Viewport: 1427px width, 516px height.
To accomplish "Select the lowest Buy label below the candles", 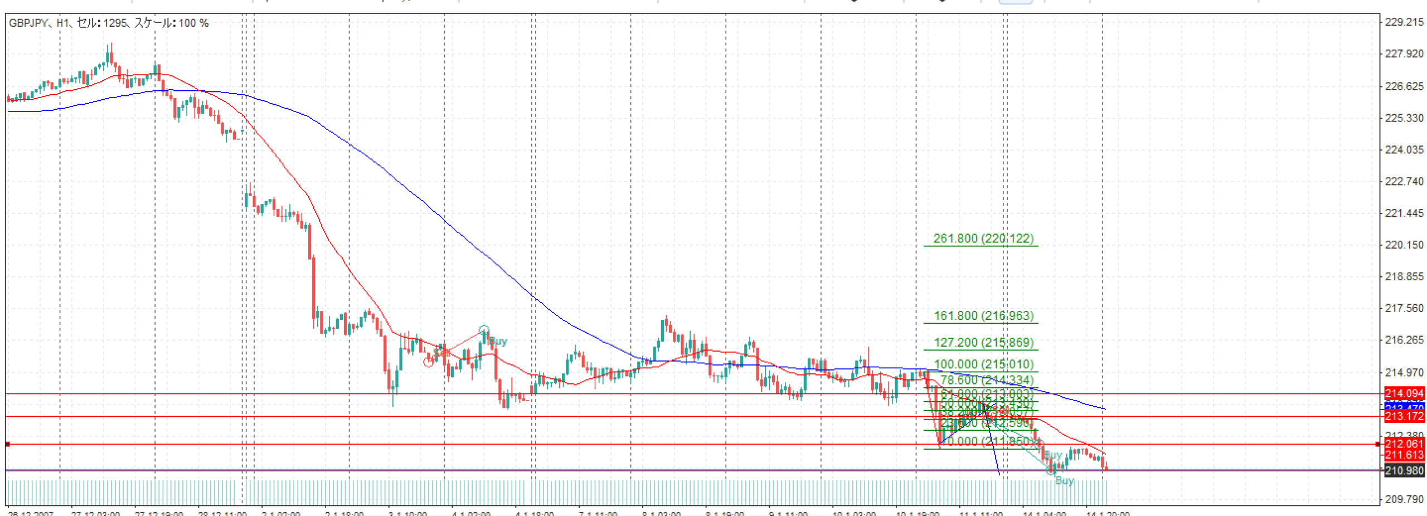I will (1064, 480).
